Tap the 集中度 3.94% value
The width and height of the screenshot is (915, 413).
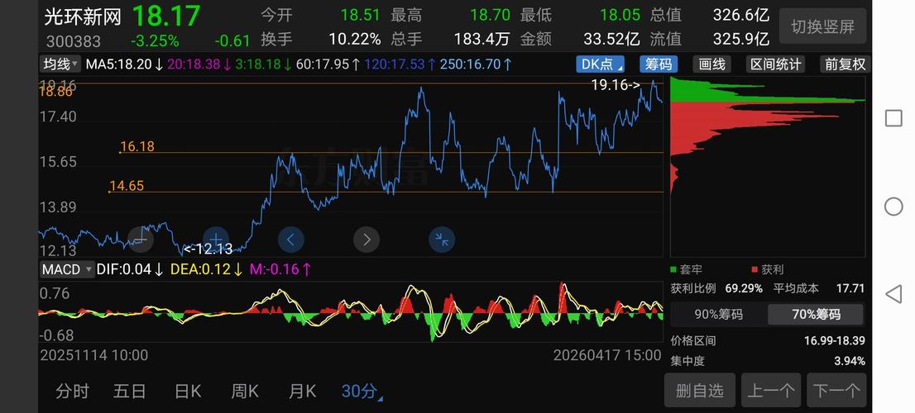(x=850, y=361)
